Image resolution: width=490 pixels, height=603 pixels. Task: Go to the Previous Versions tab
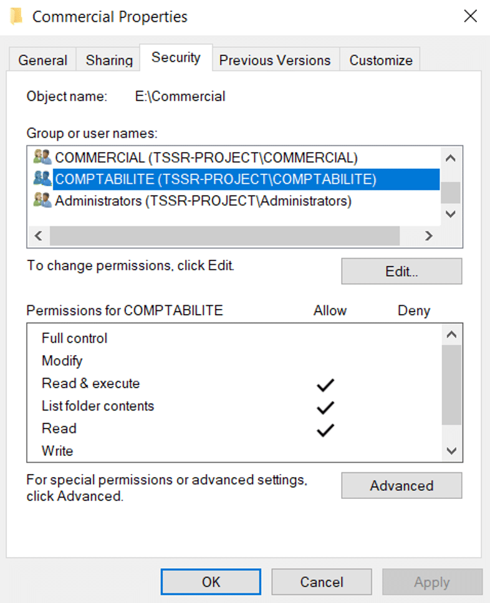click(275, 60)
